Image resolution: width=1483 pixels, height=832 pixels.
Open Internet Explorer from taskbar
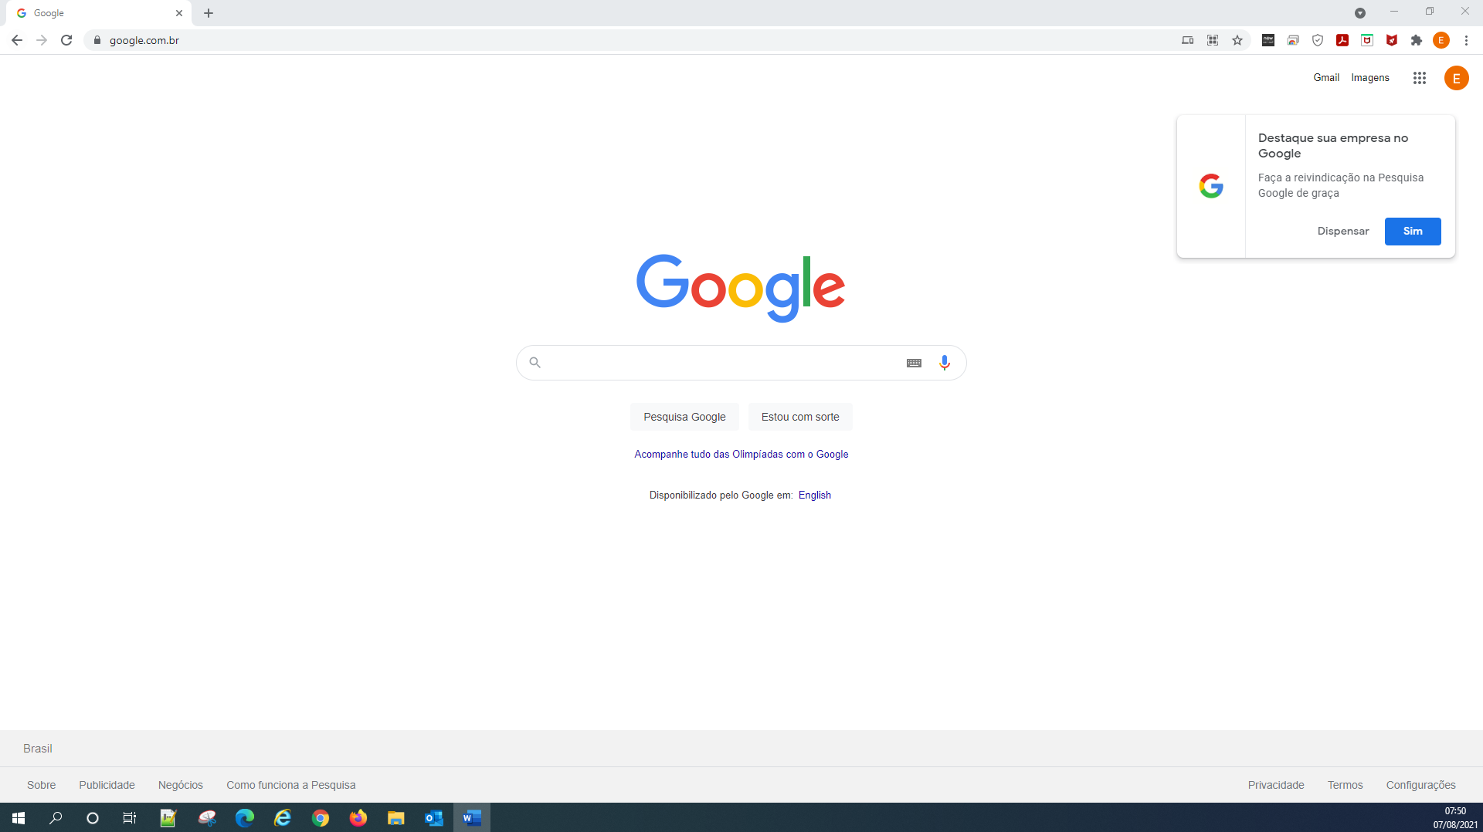(x=283, y=818)
